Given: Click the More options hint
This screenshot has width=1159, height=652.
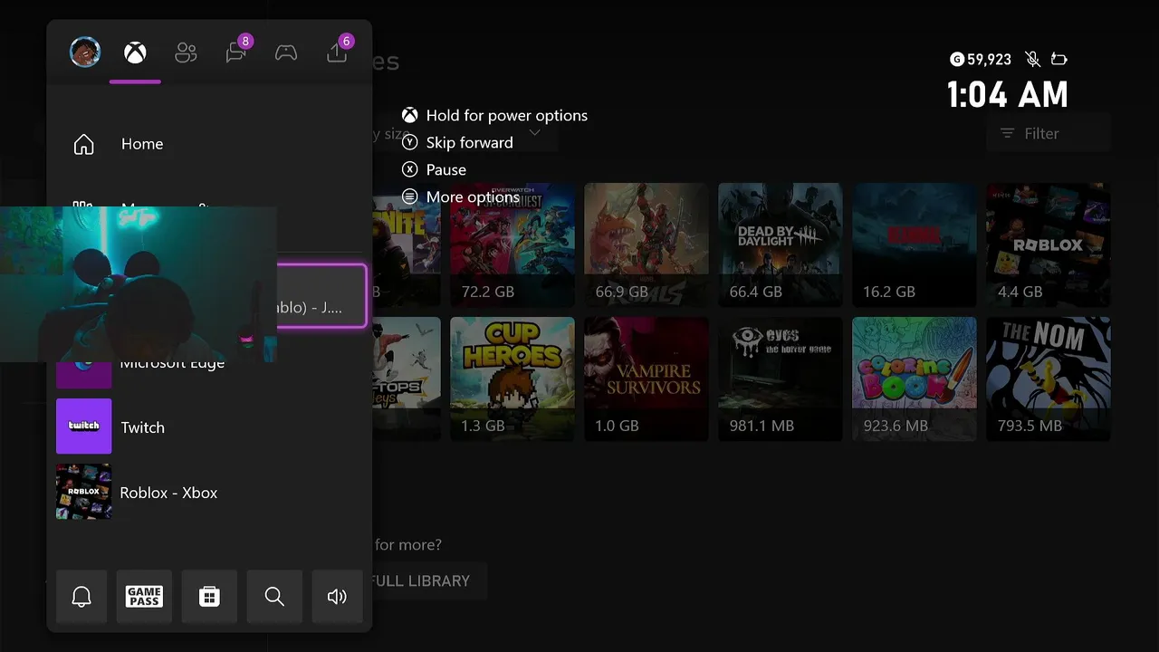Looking at the screenshot, I should point(461,197).
